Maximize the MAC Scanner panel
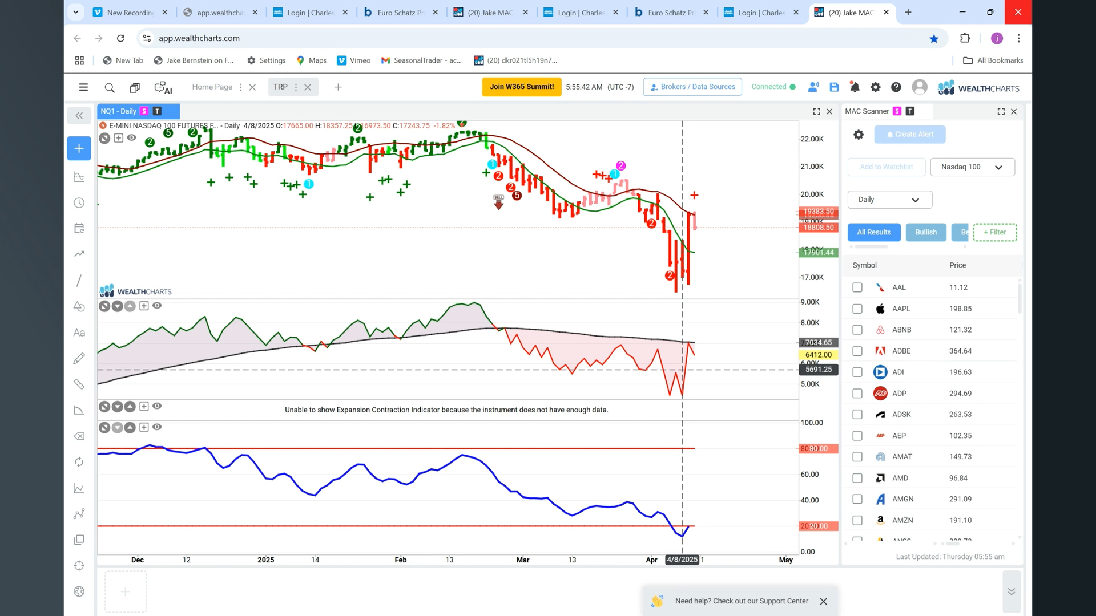The height and width of the screenshot is (616, 1096). pyautogui.click(x=1001, y=111)
